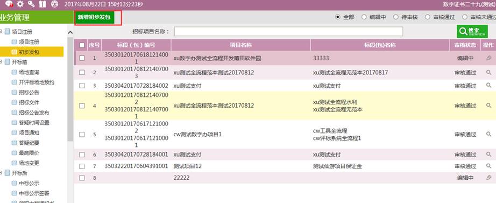Edit row 1 using the pencil icon
496x203 pixels.
point(488,58)
